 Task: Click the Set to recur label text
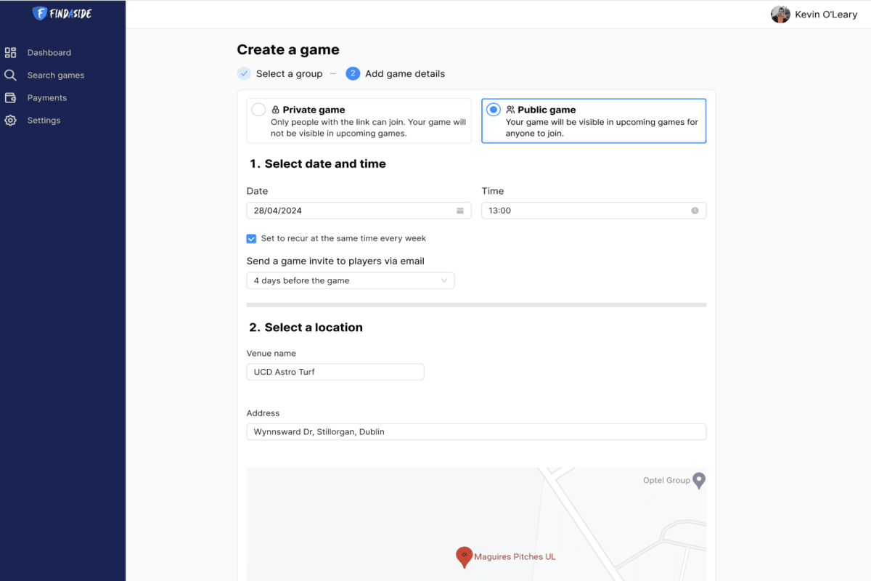(x=343, y=238)
